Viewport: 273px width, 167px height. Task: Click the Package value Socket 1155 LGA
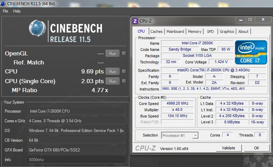point(197,55)
